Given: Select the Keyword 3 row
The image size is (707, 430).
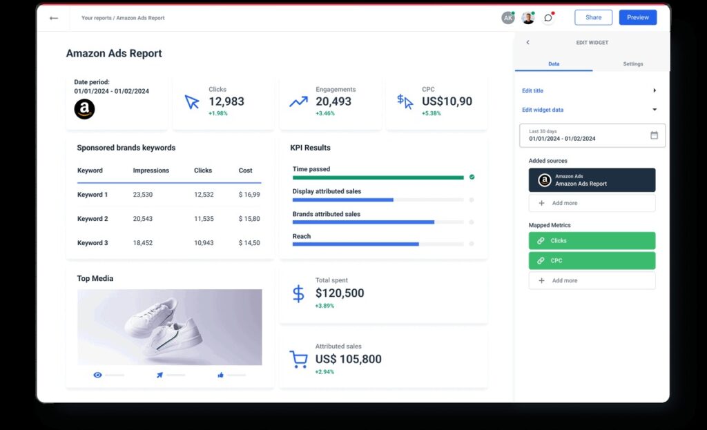Looking at the screenshot, I should (x=169, y=243).
